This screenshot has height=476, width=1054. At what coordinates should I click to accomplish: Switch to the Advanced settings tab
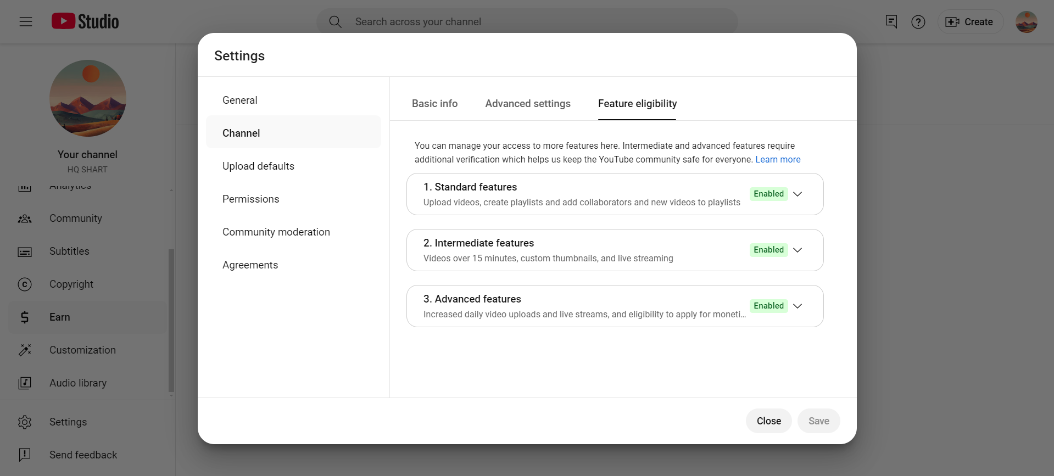pos(527,104)
